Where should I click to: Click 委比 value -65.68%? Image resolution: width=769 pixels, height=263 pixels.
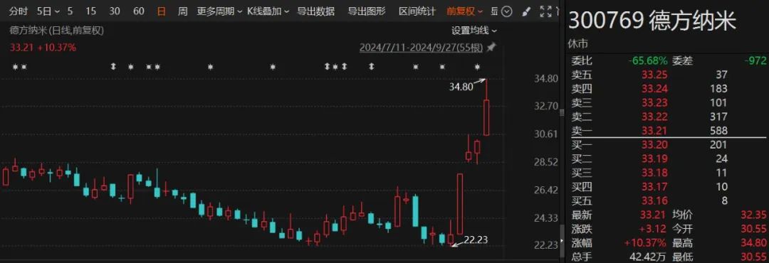[648, 61]
